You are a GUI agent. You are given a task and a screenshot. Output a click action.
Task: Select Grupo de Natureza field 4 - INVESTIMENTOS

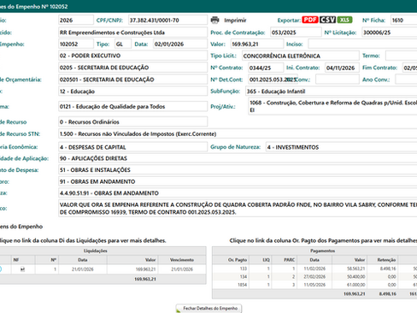click(x=341, y=147)
